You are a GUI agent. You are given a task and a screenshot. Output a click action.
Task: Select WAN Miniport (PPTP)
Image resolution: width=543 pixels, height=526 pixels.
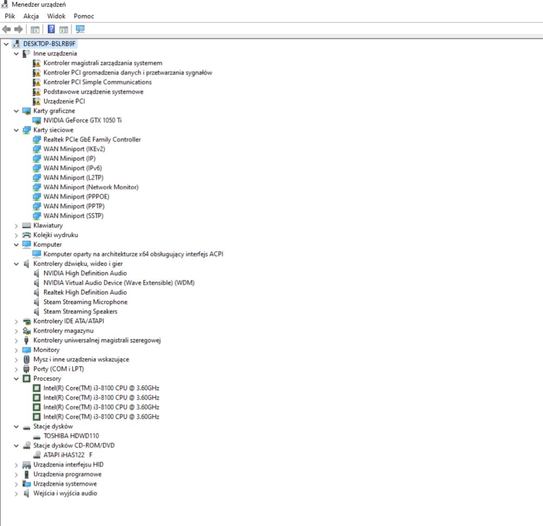[x=74, y=207]
